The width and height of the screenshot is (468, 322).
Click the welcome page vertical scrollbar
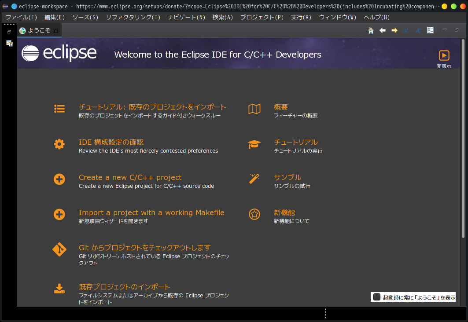coord(463,139)
